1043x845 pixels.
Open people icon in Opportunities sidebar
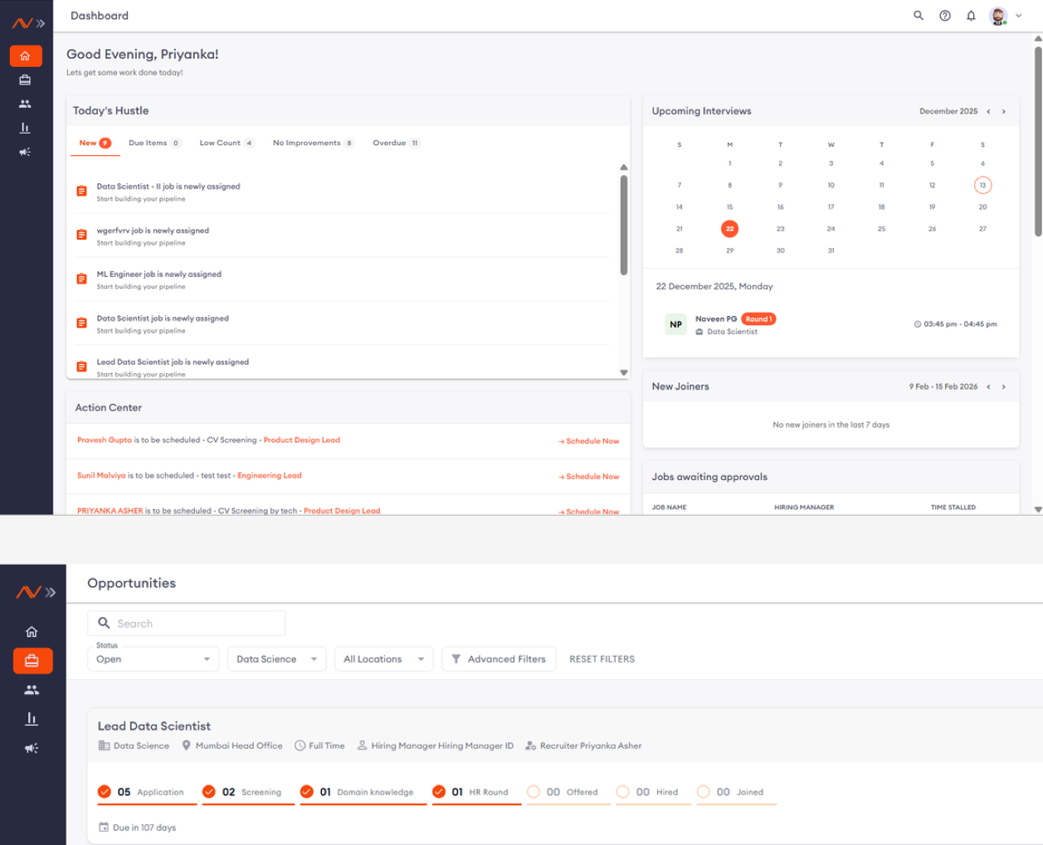click(x=32, y=690)
